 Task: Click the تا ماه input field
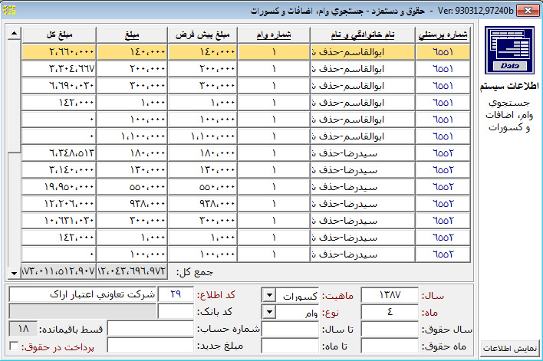(290, 346)
